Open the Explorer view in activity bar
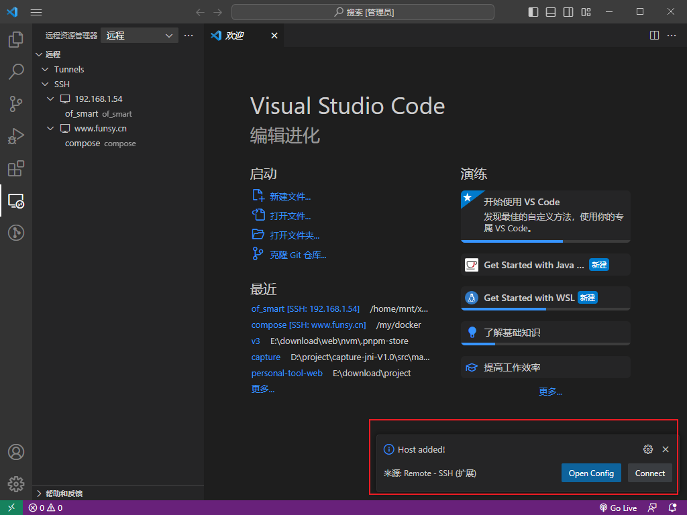This screenshot has height=515, width=687. [x=16, y=40]
